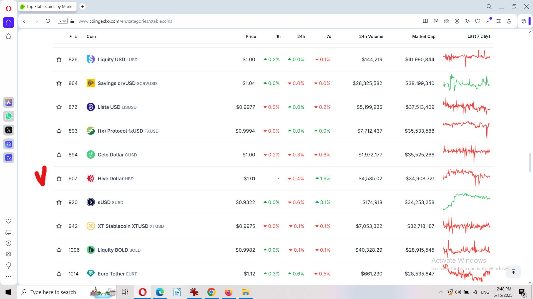The image size is (533, 299).
Task: Sort by the Coin column header
Action: tap(91, 37)
